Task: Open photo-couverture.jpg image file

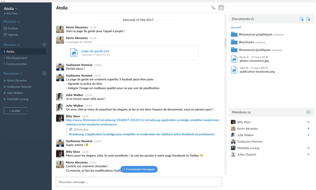Action: [254, 61]
